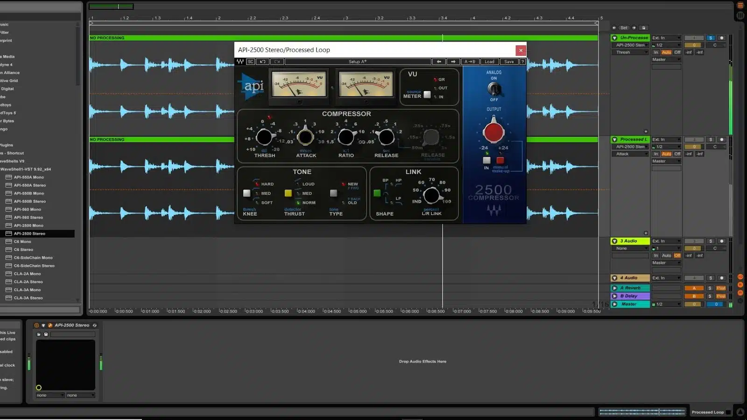Fold the Un-Processed track with its triangle
The height and width of the screenshot is (420, 747).
[x=614, y=38]
